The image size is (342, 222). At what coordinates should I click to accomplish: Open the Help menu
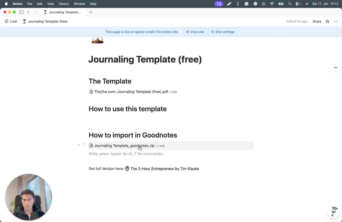[x=93, y=4]
